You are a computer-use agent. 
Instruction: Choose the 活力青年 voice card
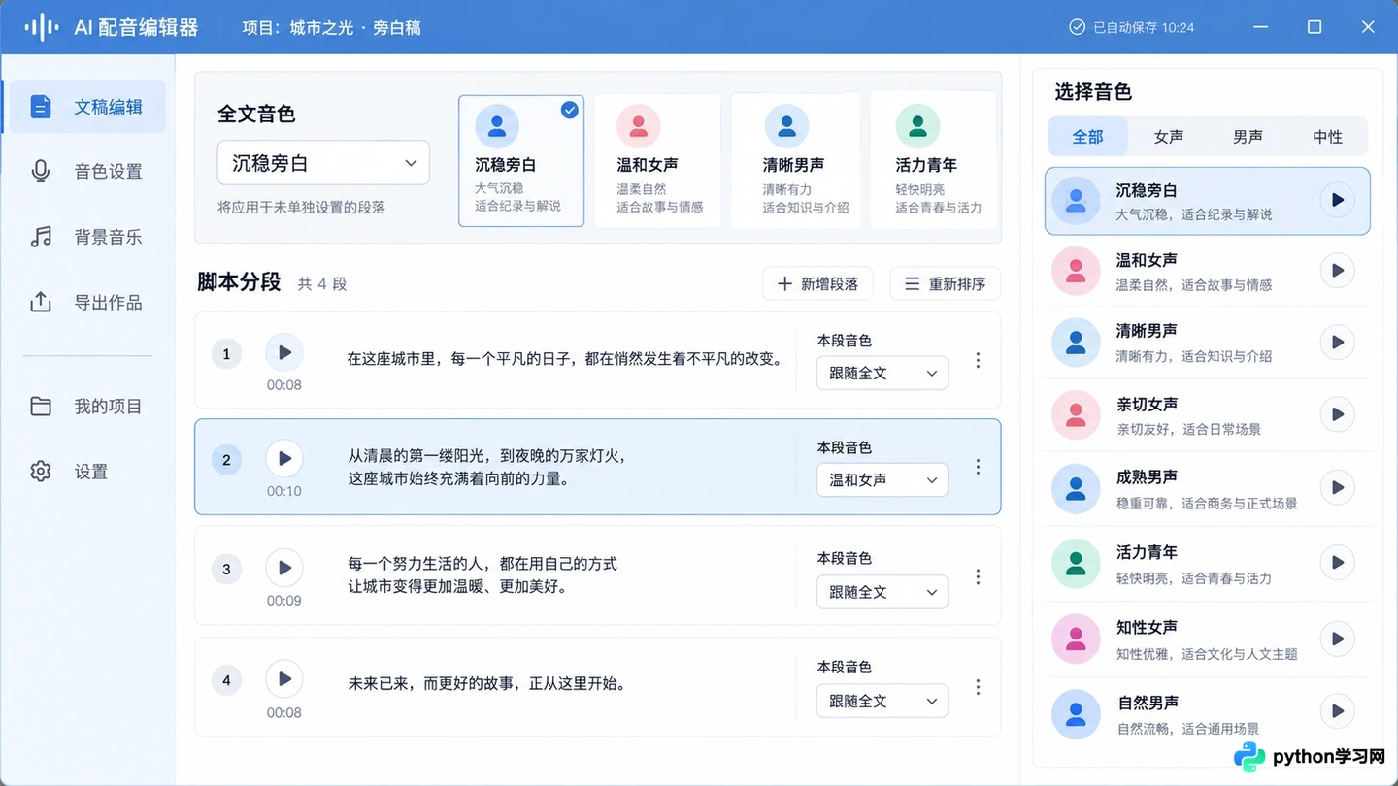(x=933, y=161)
